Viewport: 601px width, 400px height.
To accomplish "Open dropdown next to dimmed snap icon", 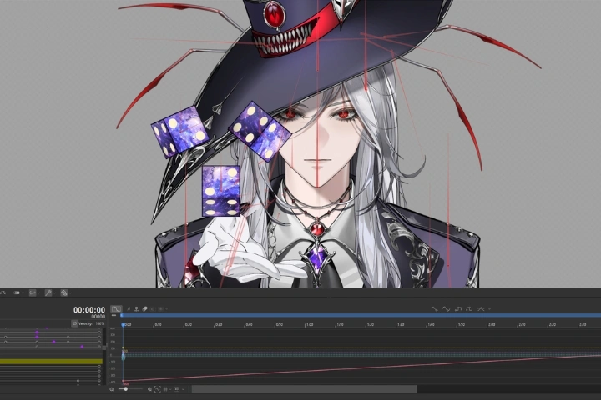I will [166, 309].
